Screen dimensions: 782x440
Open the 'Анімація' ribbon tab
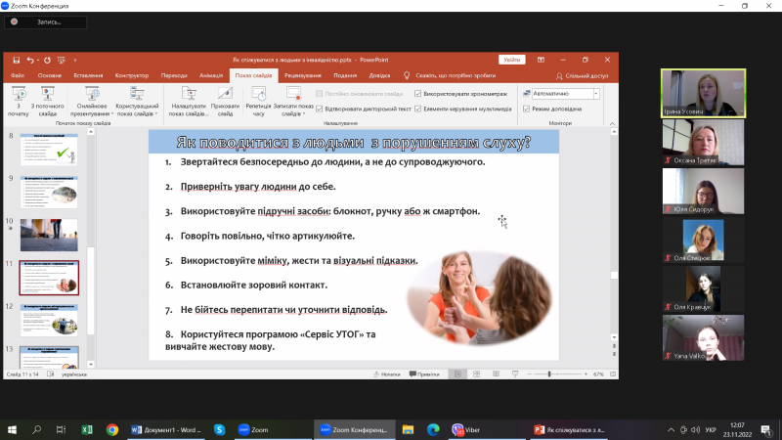click(x=211, y=75)
